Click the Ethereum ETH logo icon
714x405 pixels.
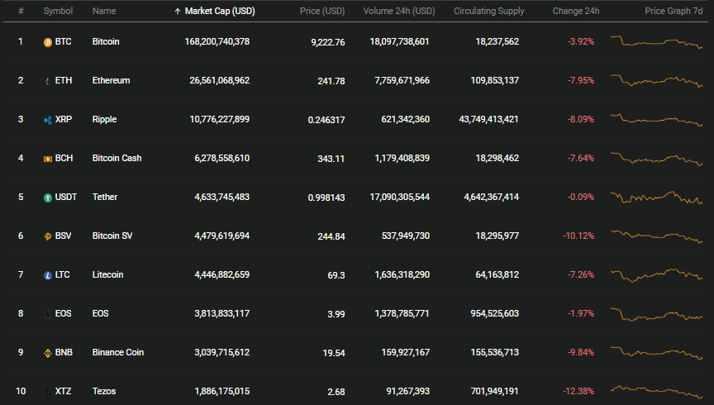click(x=48, y=81)
